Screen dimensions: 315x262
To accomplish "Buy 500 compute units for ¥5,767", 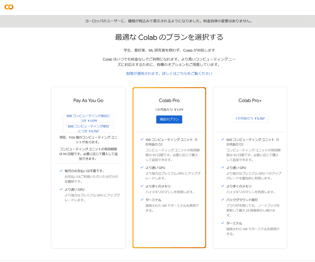I will [x=88, y=128].
